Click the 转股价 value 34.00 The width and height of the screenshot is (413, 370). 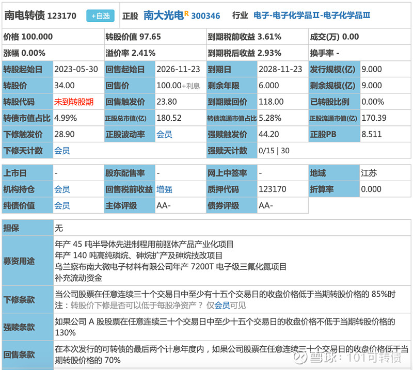click(x=65, y=86)
